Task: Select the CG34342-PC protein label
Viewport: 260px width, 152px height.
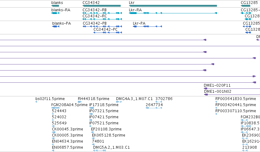Action: (x=105, y=29)
